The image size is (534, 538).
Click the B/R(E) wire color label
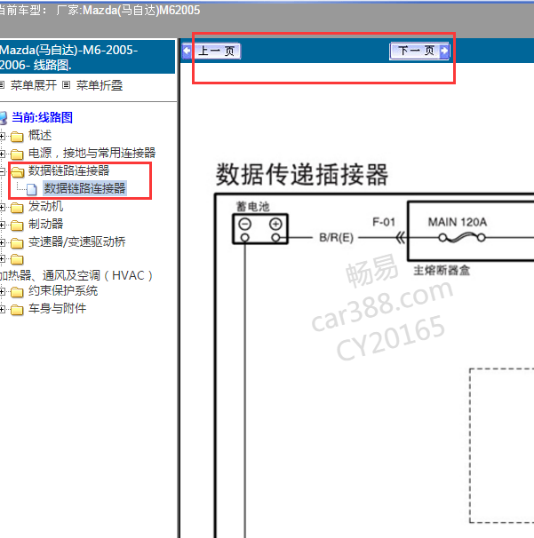[x=336, y=237]
